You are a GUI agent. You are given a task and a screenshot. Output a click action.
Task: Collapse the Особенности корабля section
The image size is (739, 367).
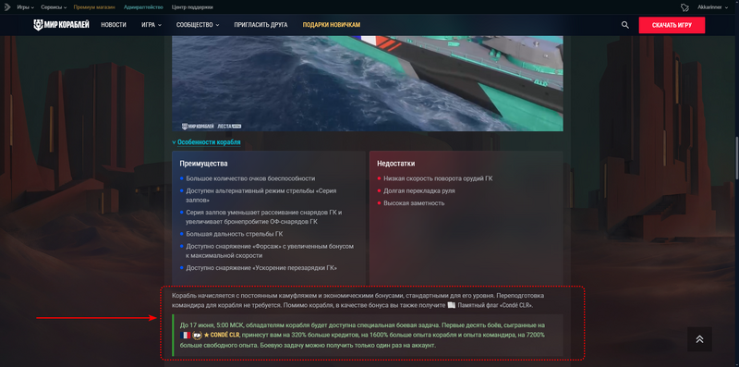206,142
